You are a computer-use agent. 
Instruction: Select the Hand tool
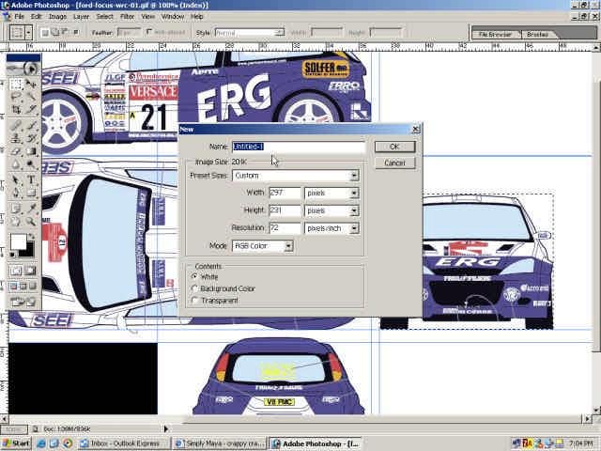click(16, 220)
